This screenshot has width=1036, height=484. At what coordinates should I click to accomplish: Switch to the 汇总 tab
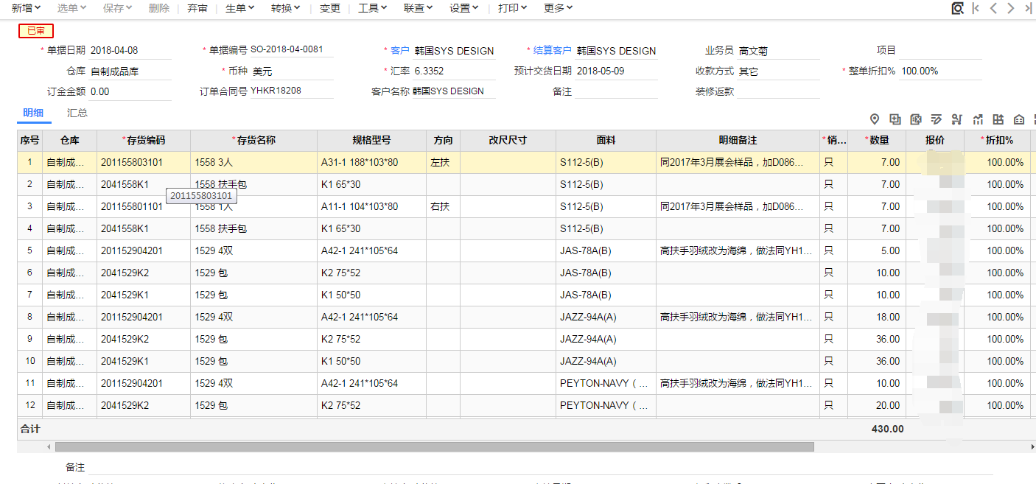point(77,113)
